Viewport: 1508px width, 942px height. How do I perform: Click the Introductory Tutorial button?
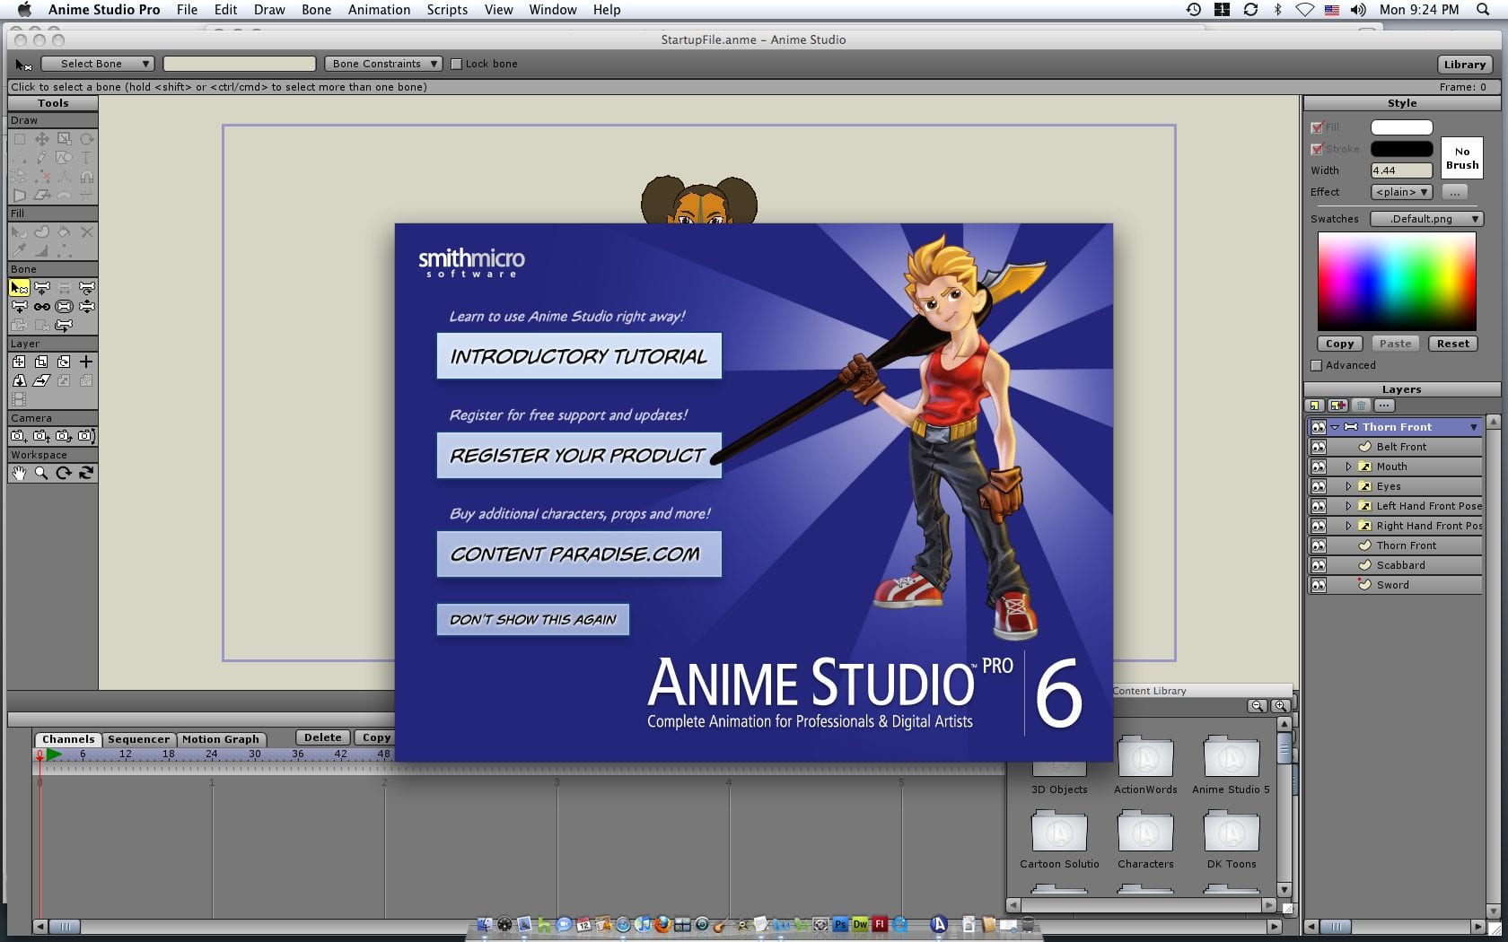pos(579,356)
